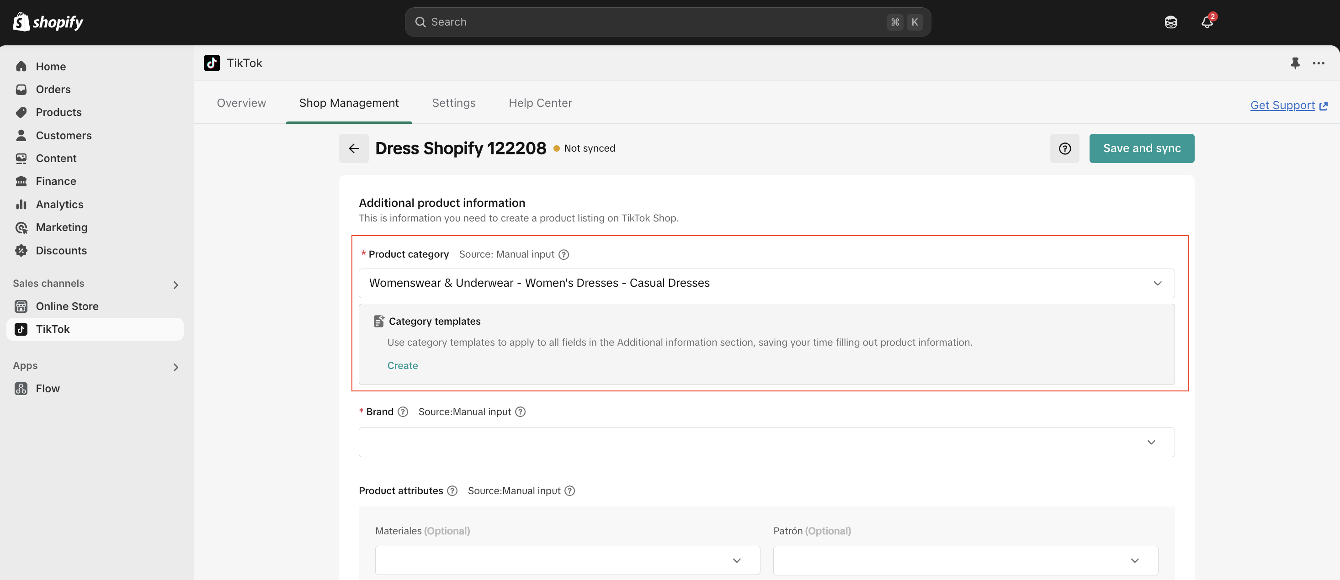The image size is (1340, 580).
Task: Expand the Sales channels section
Action: (x=175, y=285)
